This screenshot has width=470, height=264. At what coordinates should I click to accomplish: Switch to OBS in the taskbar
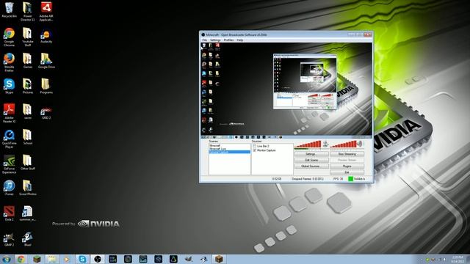coord(98,259)
